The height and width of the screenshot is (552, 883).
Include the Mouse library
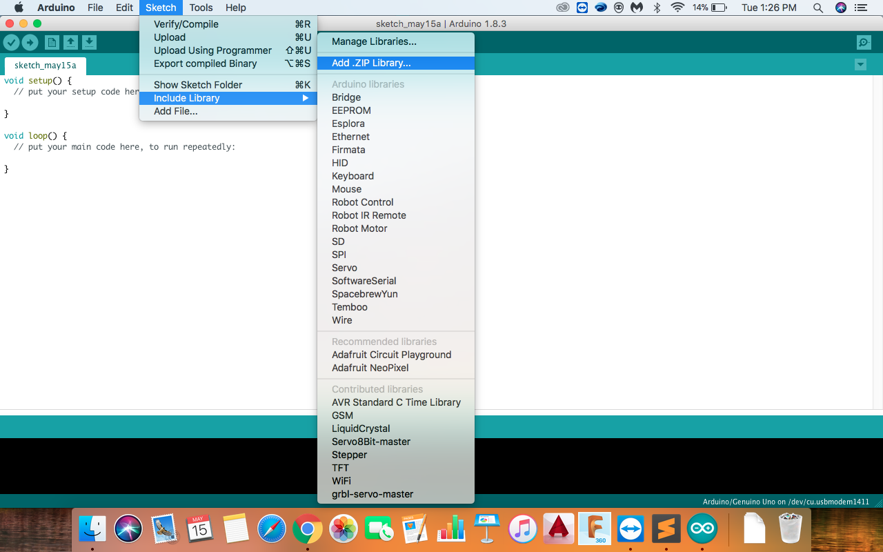(x=396, y=189)
